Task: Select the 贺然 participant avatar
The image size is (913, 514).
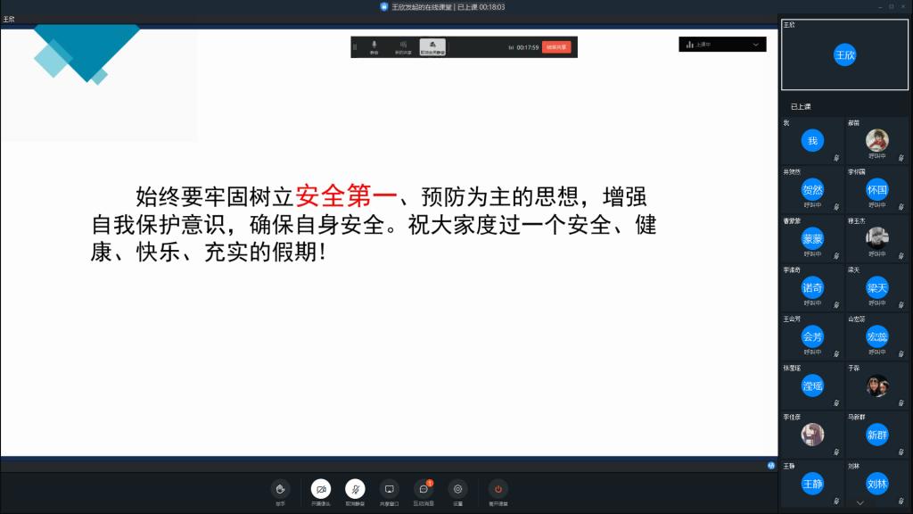Action: click(x=812, y=189)
